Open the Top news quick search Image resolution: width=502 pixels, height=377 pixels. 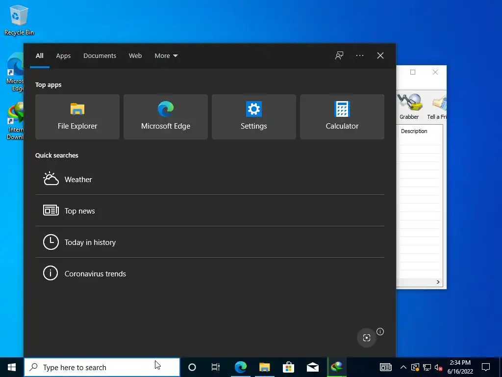(x=210, y=211)
